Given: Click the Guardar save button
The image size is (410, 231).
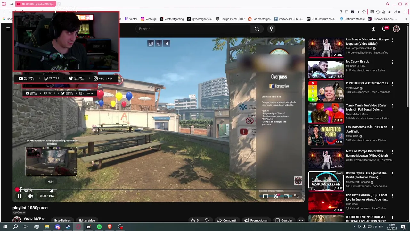Looking at the screenshot, I should (x=283, y=220).
